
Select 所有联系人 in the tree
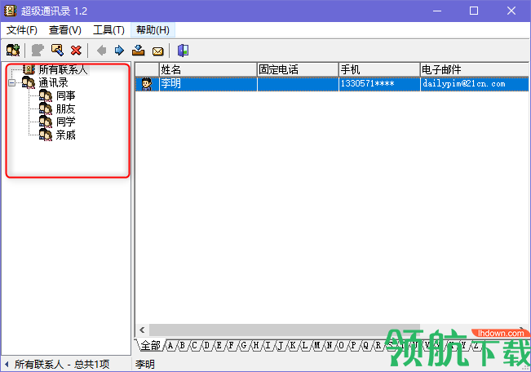[63, 70]
